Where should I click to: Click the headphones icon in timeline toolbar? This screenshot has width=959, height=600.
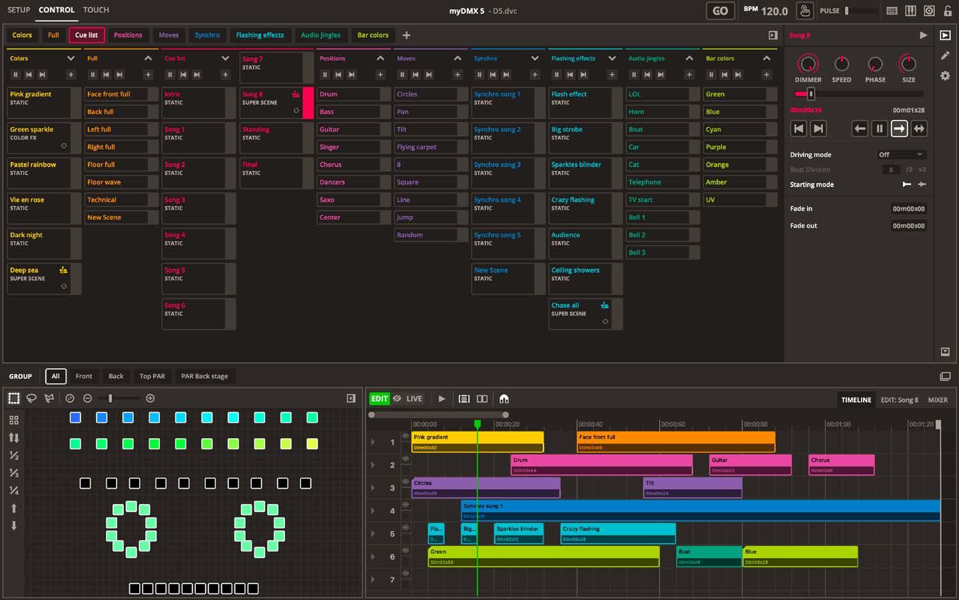504,399
